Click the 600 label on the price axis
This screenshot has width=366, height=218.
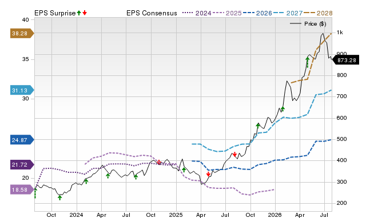341,118
